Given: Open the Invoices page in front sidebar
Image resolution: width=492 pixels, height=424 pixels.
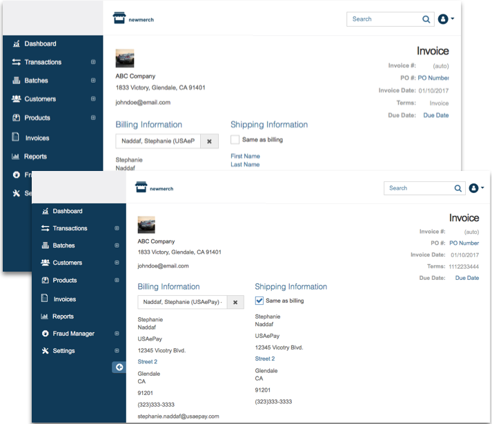Looking at the screenshot, I should pos(64,299).
